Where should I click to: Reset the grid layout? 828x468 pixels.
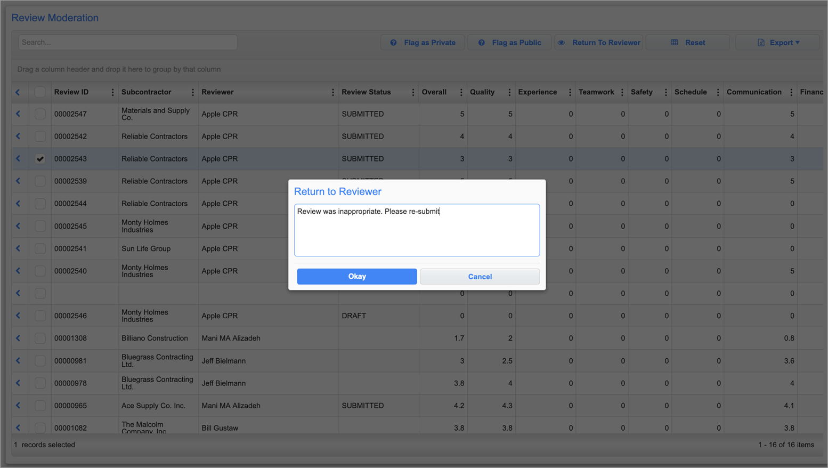tap(688, 43)
